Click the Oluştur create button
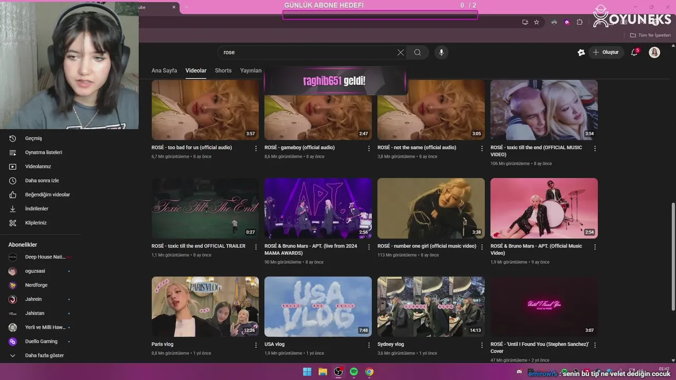Screen dimensions: 676x380 pos(606,52)
